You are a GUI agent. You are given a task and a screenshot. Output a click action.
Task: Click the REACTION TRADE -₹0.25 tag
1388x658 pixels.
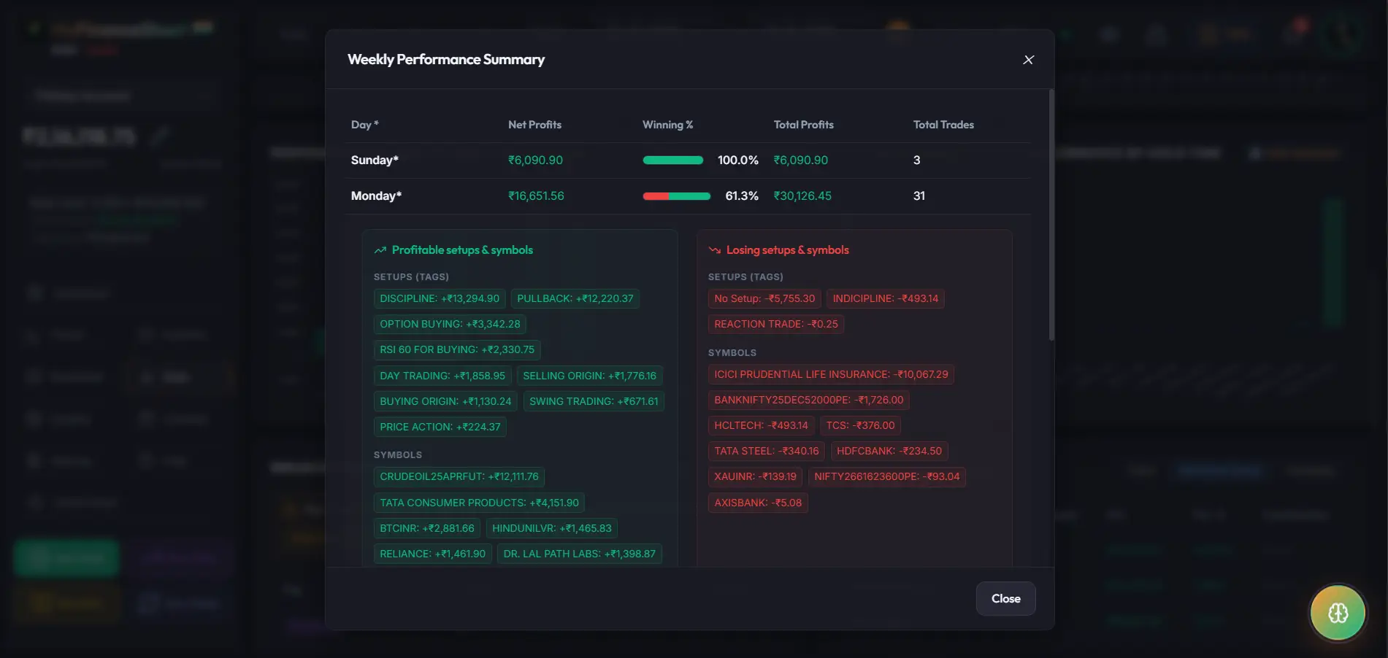coord(776,324)
